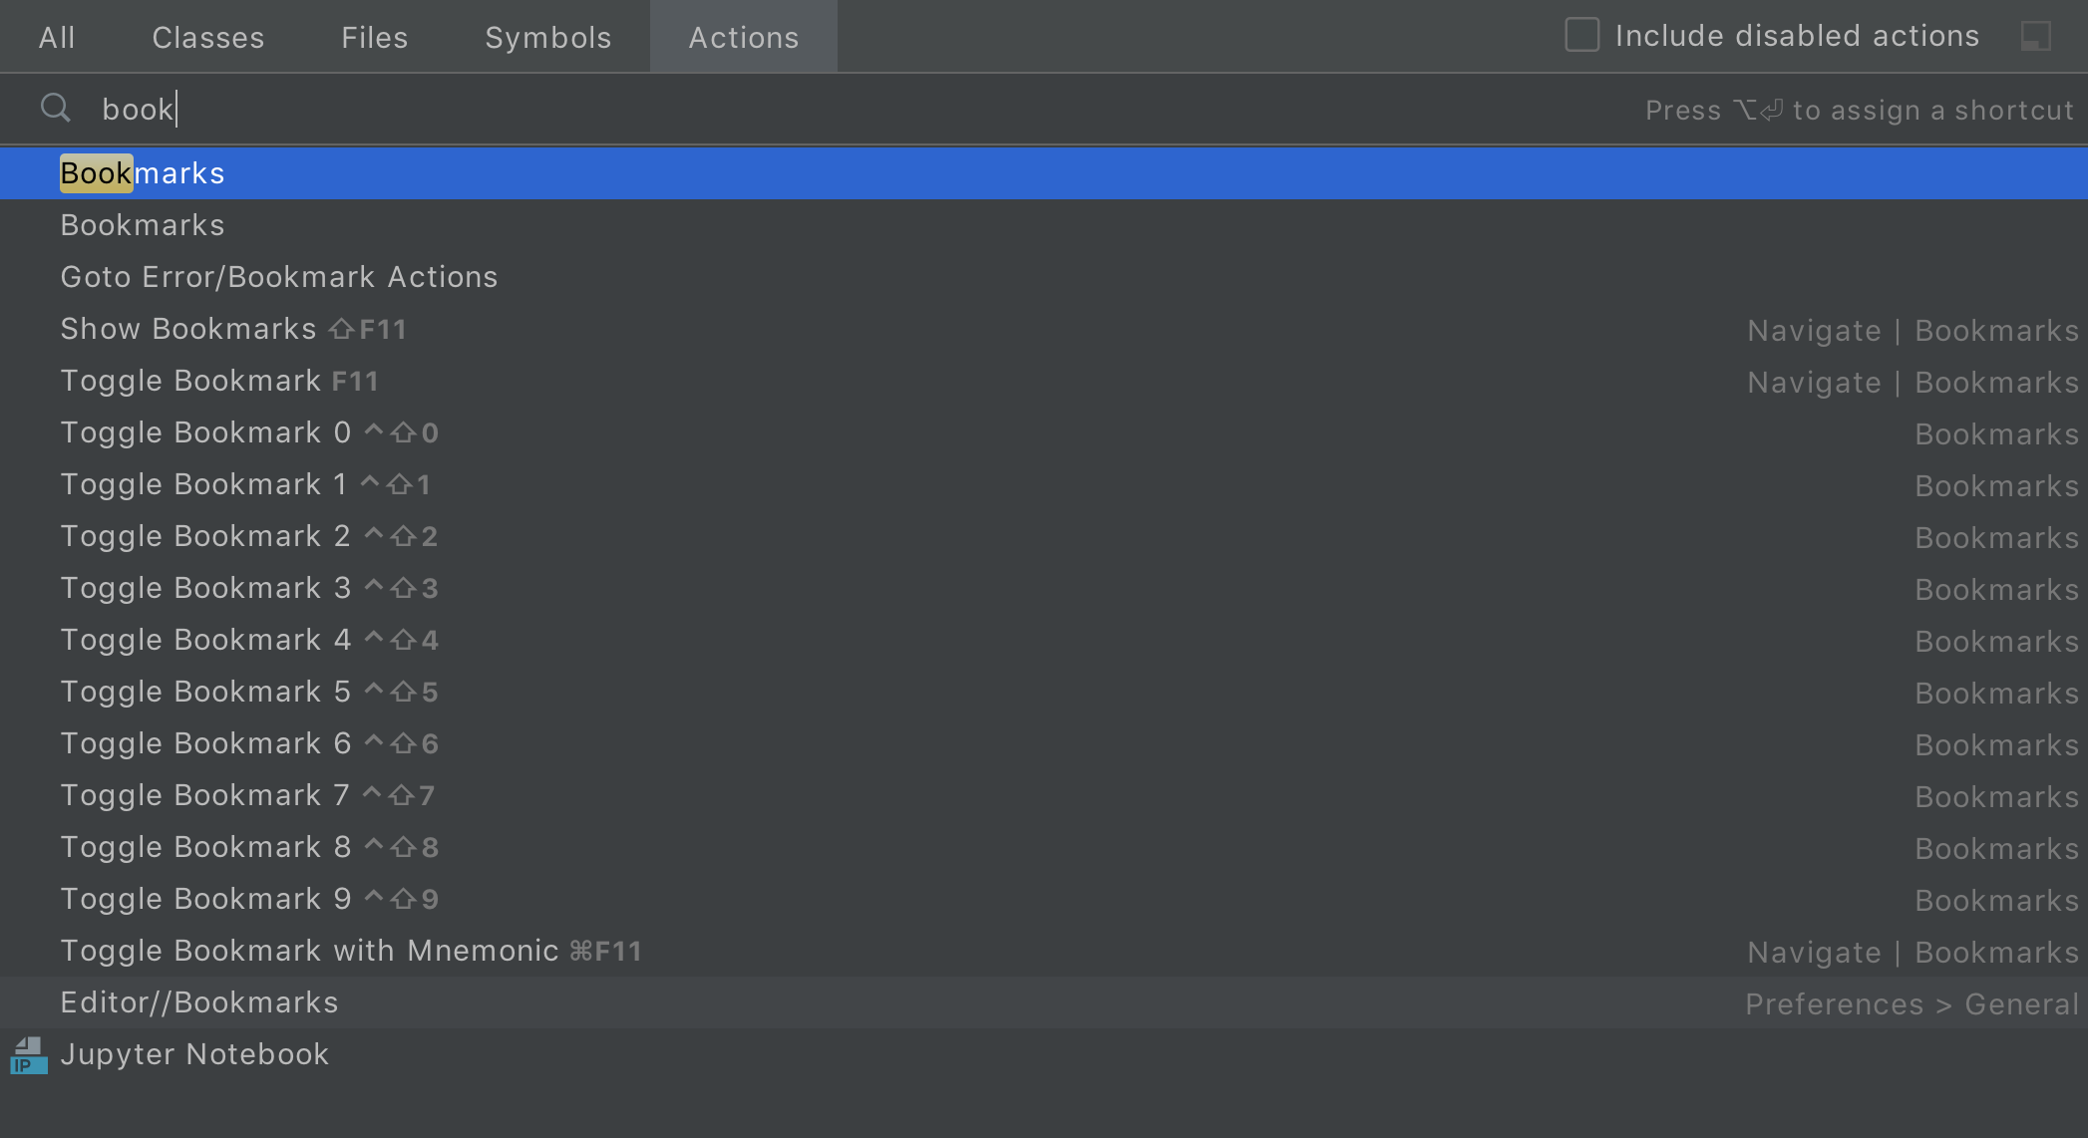Select the Files tab
Screen dimensions: 2088x1138
pos(374,38)
